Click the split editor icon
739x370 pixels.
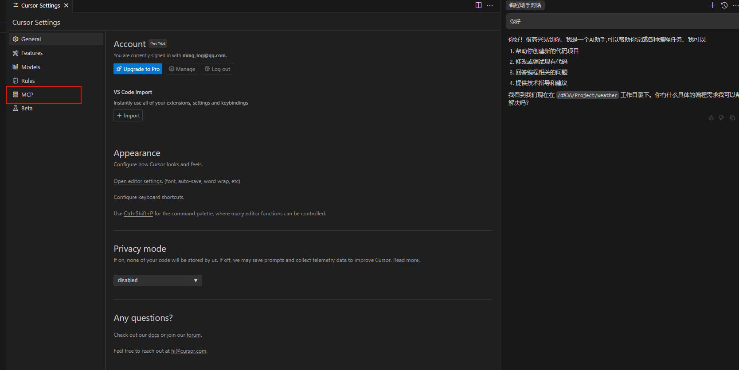(x=478, y=5)
